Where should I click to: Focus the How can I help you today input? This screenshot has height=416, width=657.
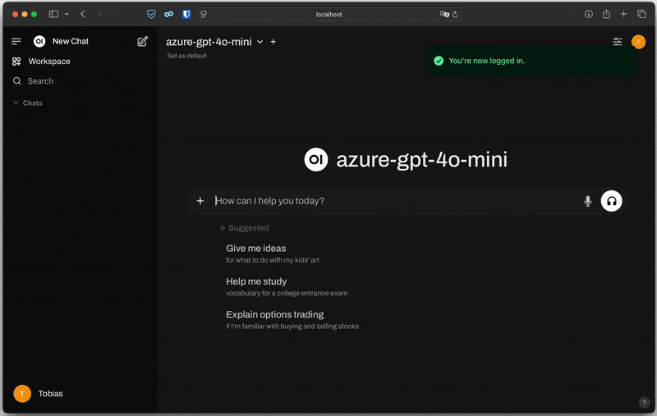pos(394,201)
